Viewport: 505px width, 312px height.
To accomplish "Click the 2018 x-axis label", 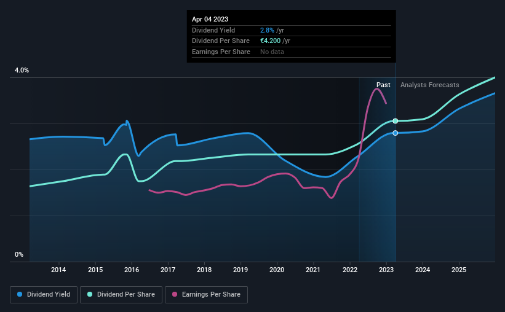I will click(204, 270).
